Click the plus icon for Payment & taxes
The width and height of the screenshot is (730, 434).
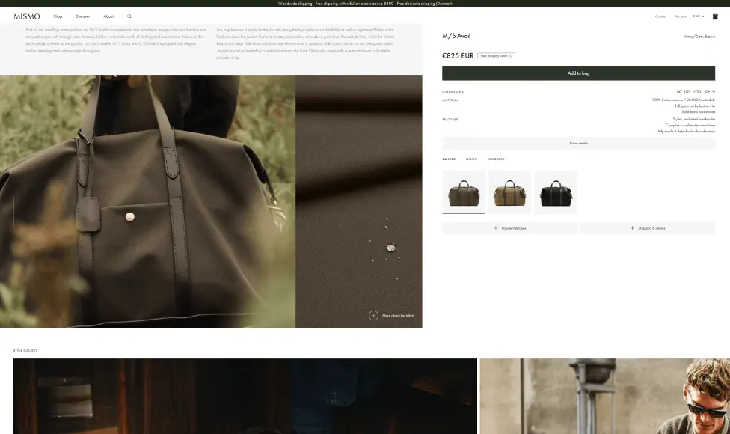pos(495,228)
